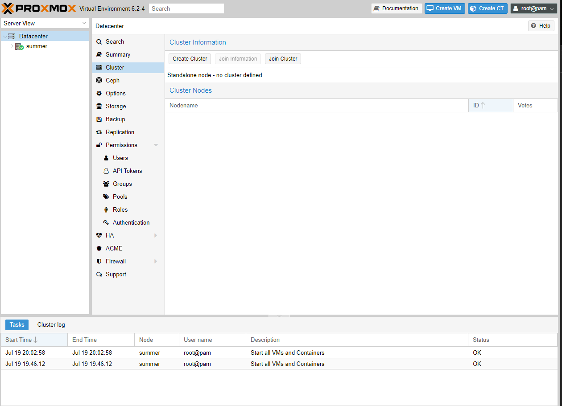Collapse the Permissions submenu arrow

point(156,145)
